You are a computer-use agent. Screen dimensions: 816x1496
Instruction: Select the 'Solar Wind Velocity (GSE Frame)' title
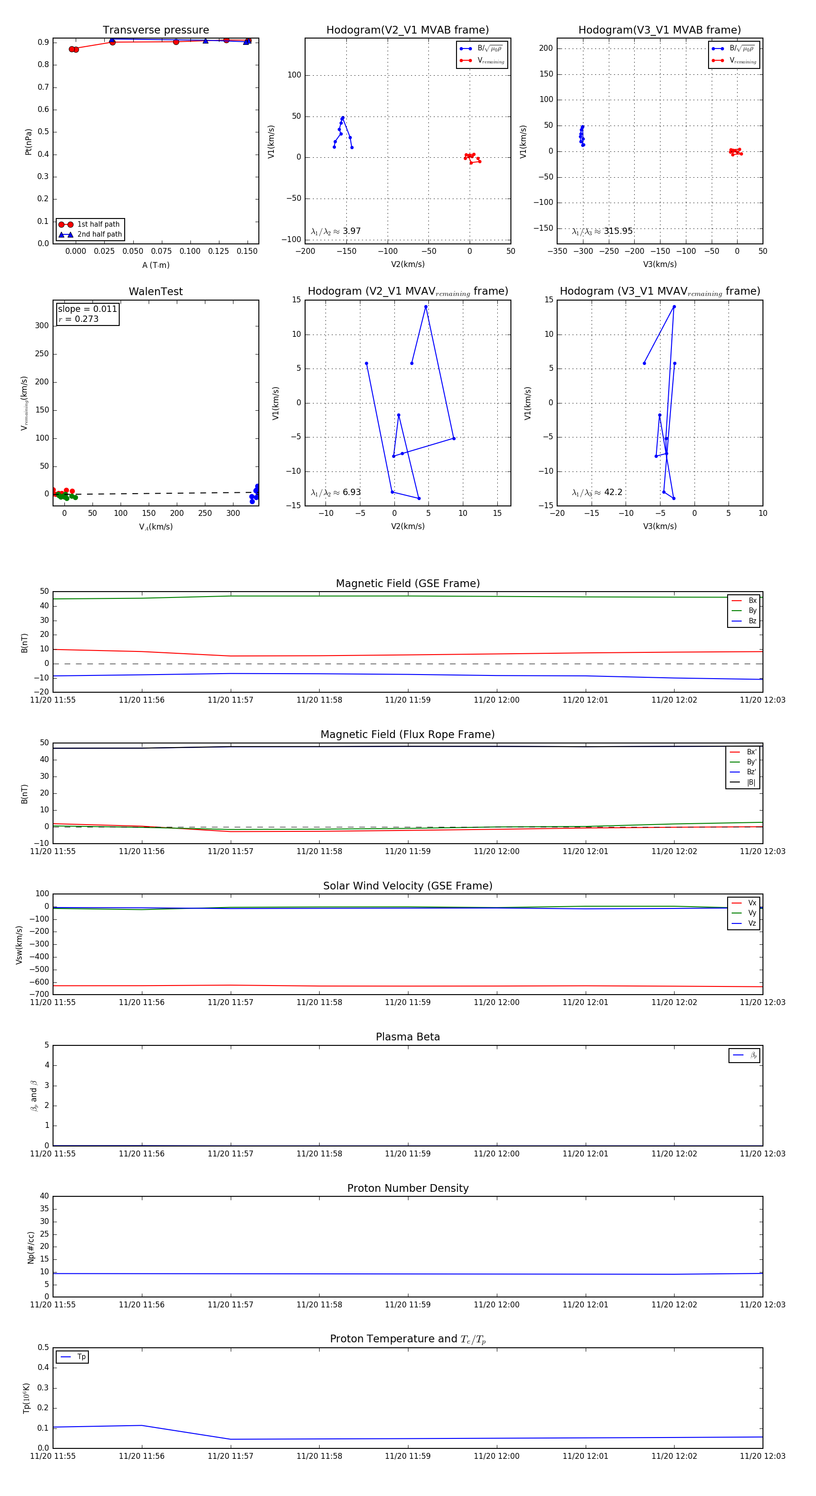point(408,886)
